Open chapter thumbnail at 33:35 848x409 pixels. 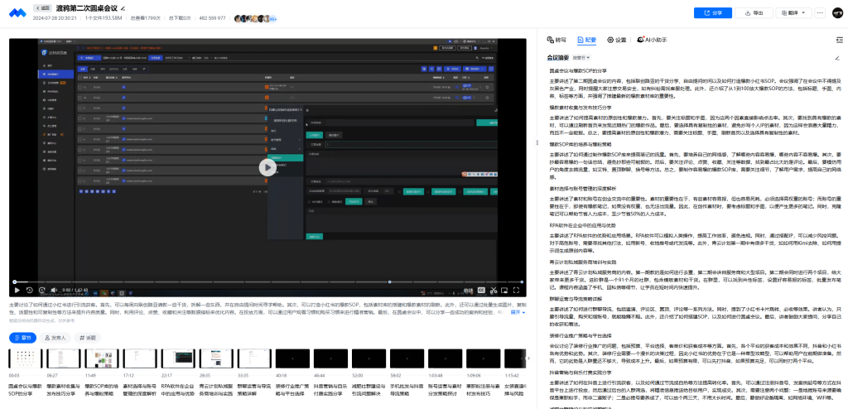[254, 358]
